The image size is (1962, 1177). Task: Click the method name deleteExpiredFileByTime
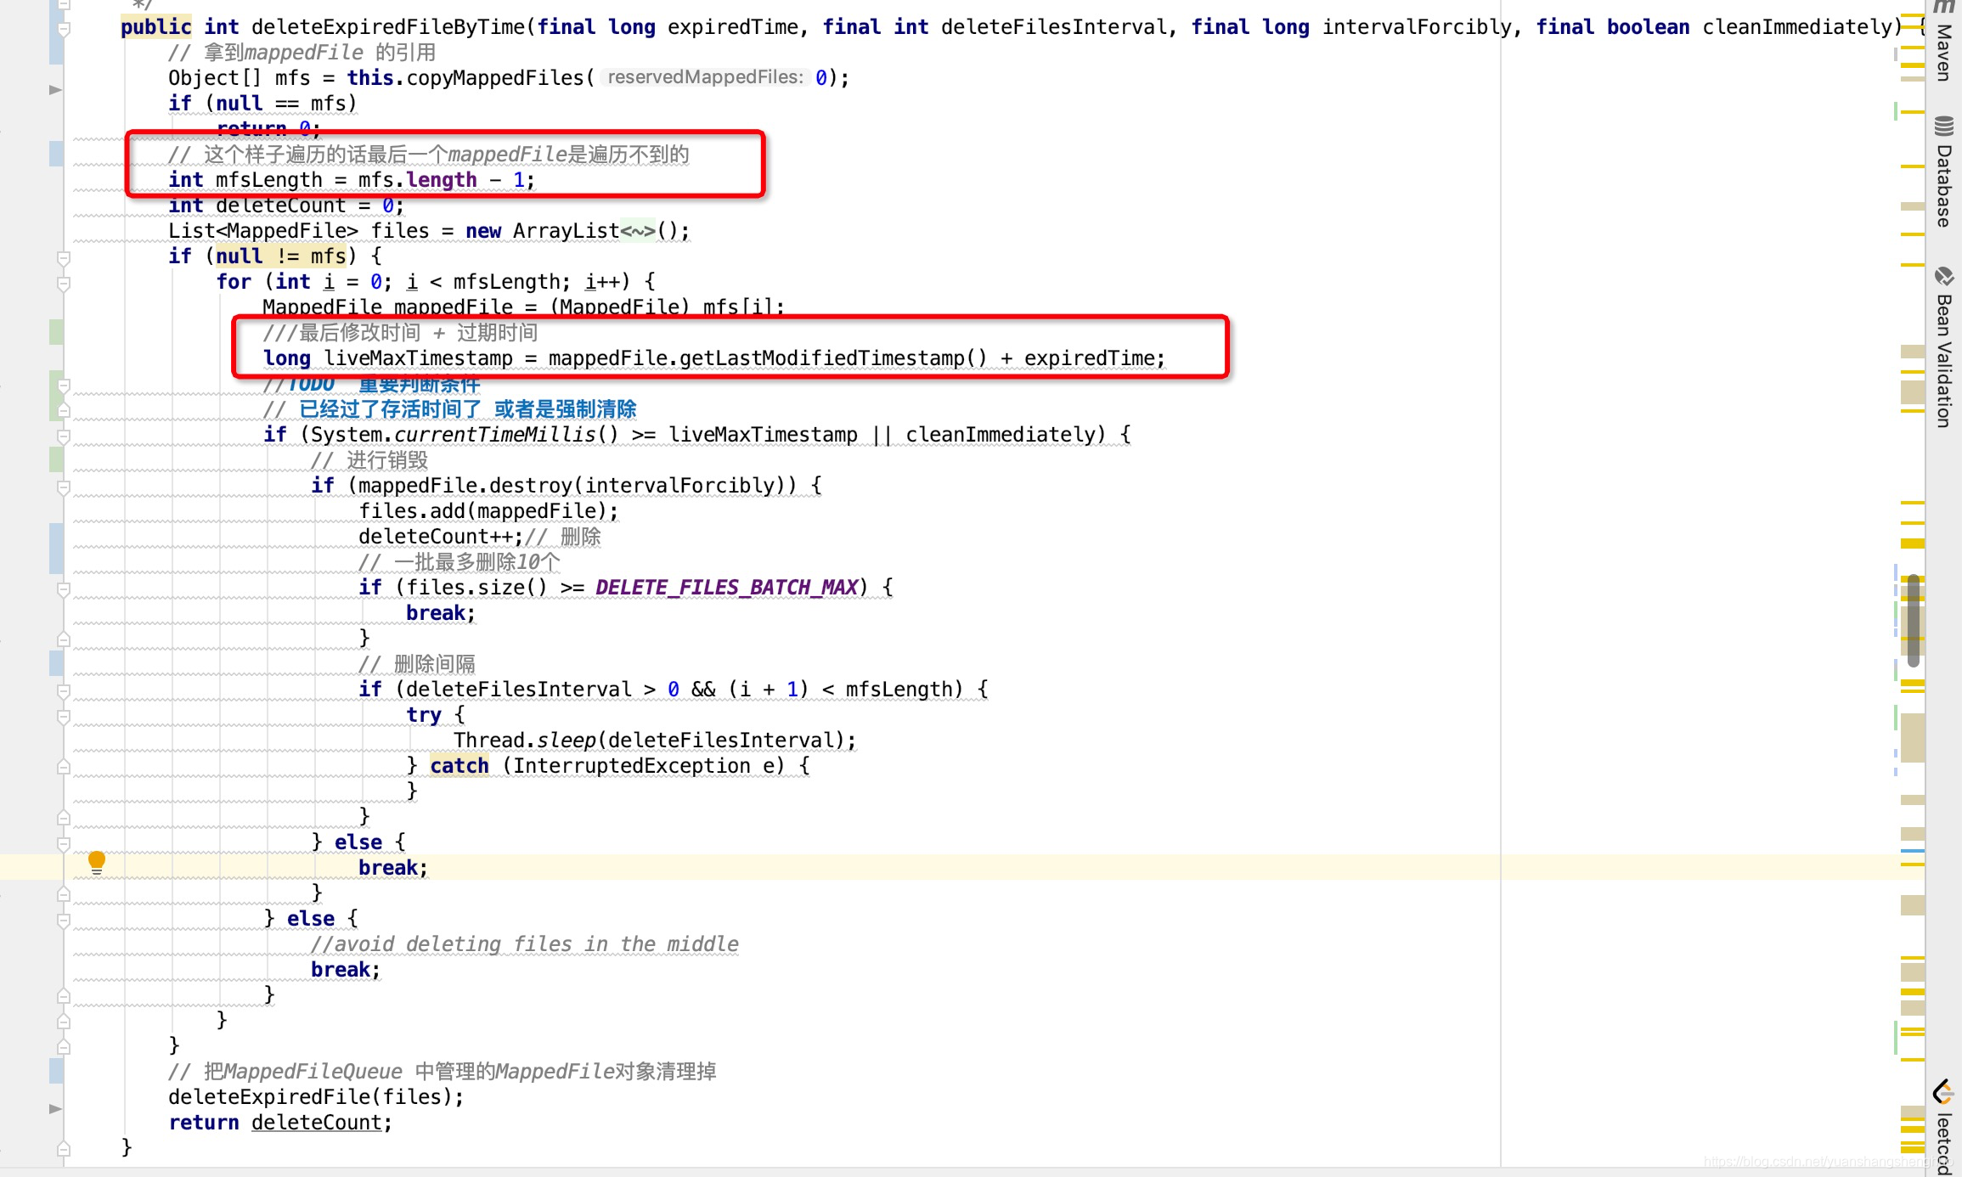pyautogui.click(x=388, y=27)
